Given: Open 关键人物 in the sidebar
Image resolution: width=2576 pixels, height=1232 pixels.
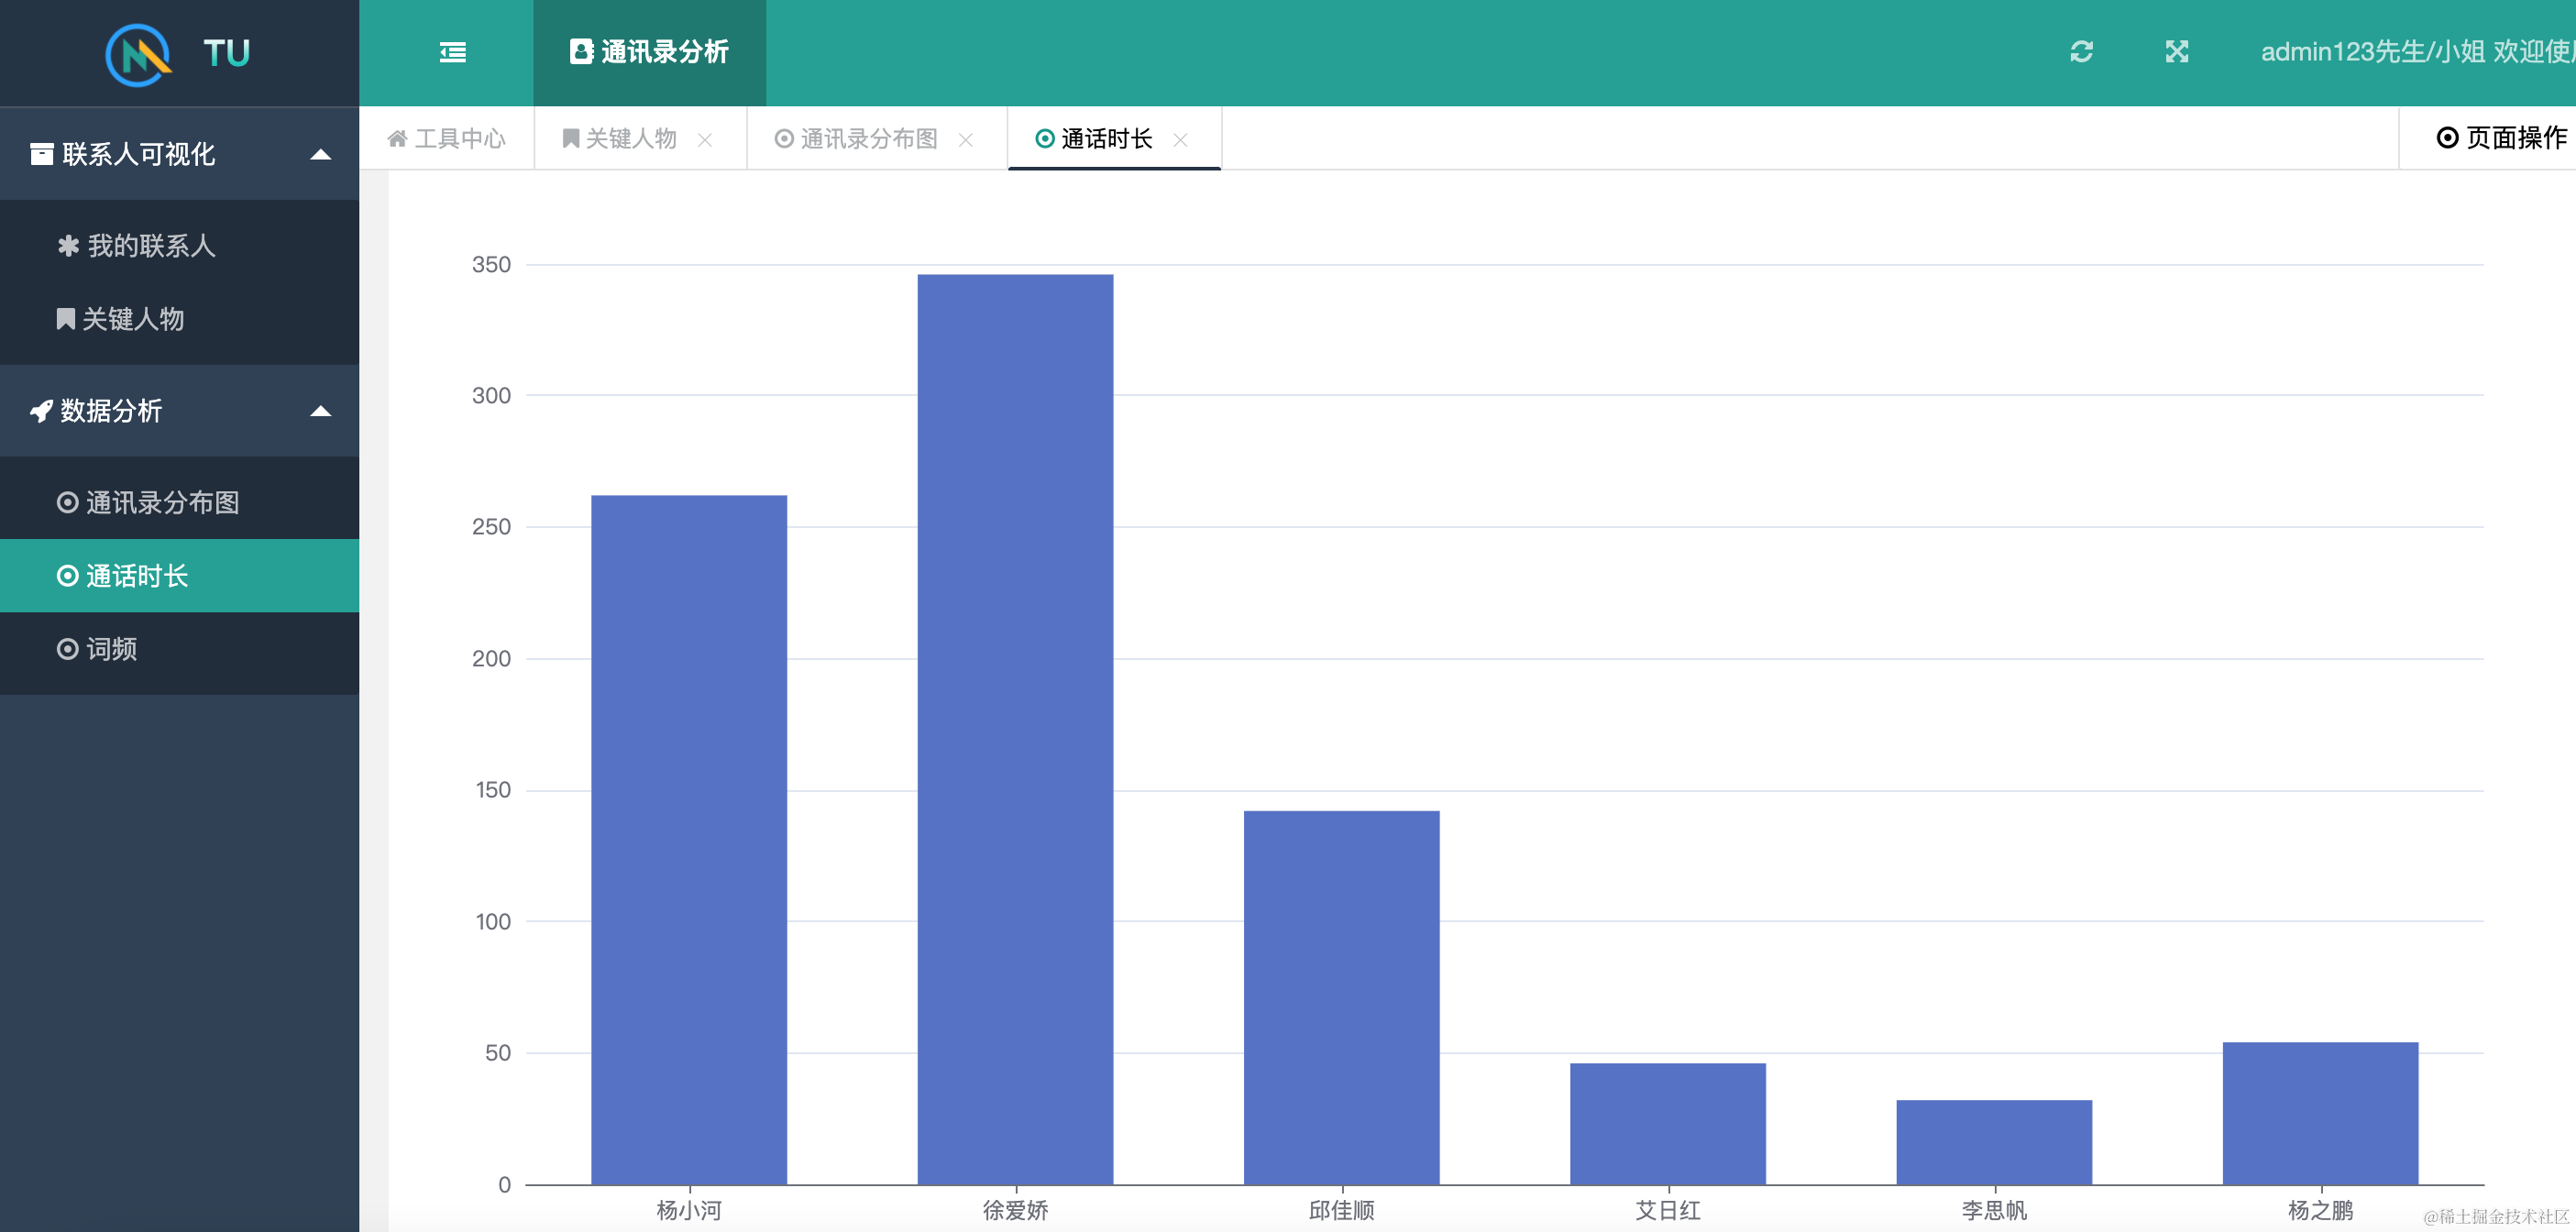Looking at the screenshot, I should coord(132,319).
